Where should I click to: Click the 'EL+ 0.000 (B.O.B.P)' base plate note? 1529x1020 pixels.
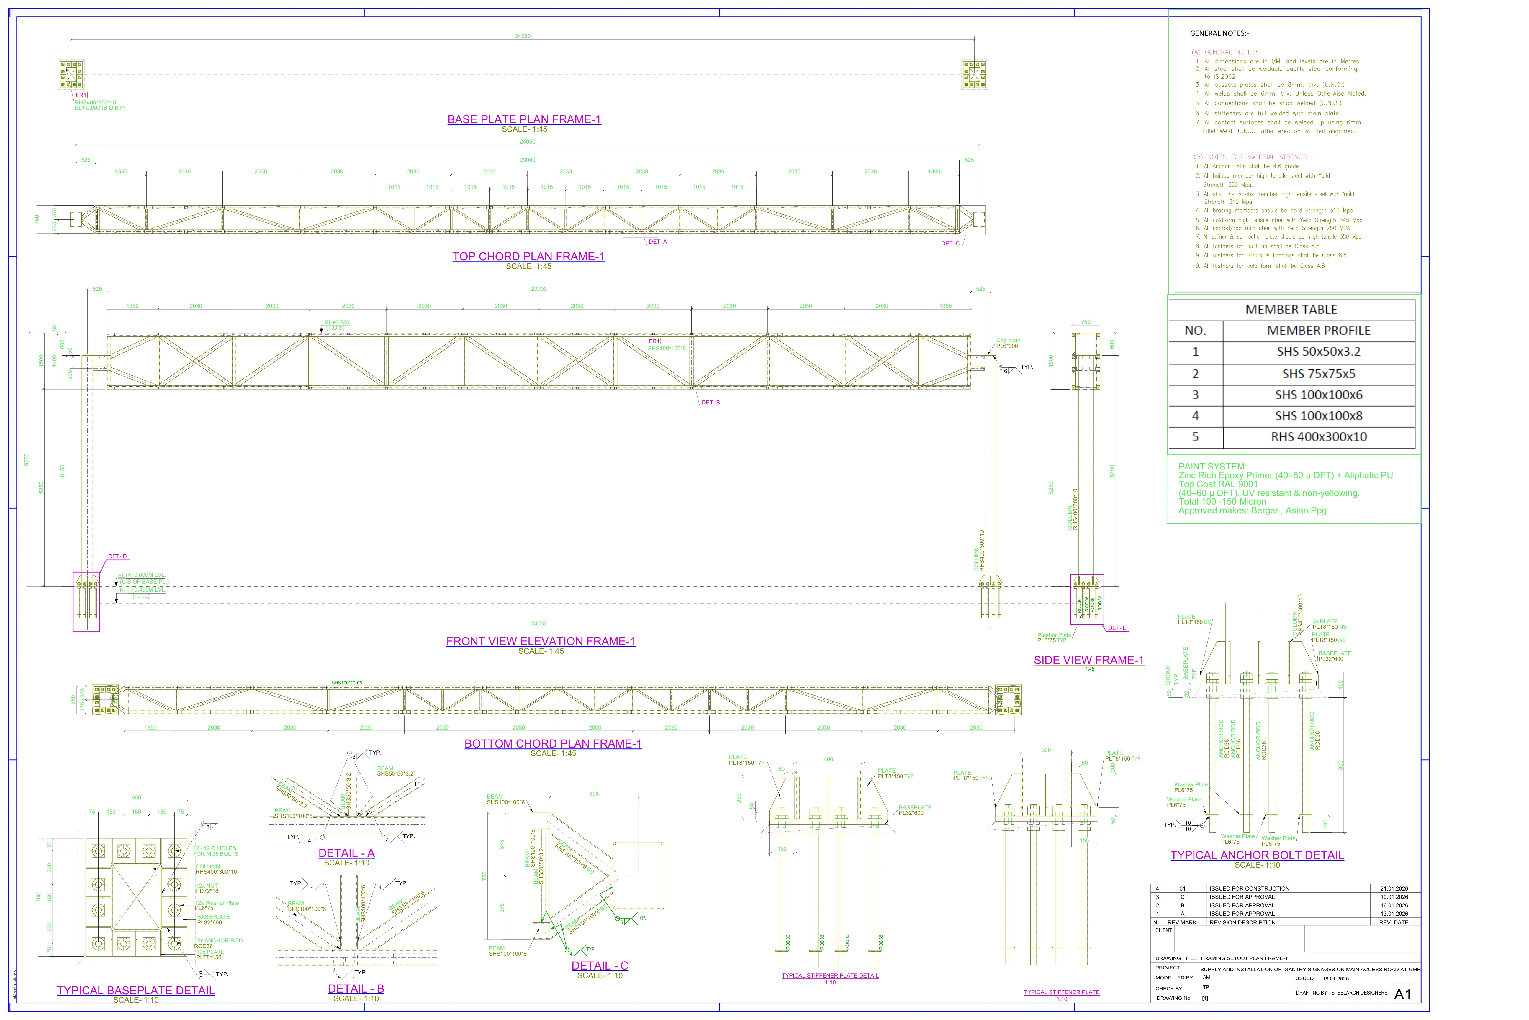pos(100,108)
